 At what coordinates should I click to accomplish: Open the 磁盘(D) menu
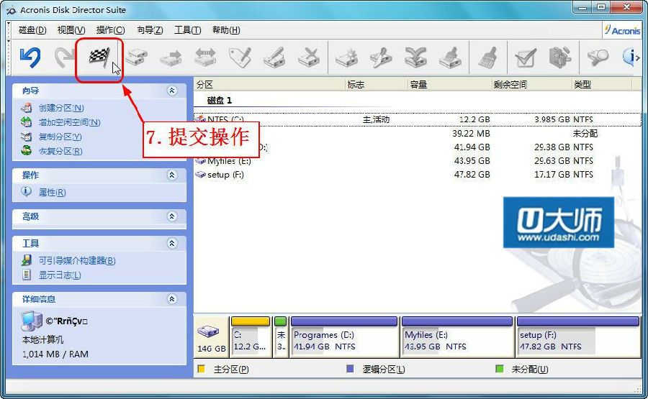pos(32,30)
